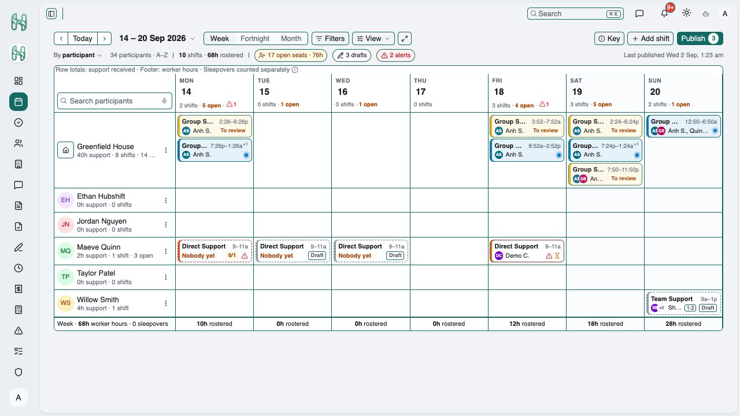Toggle the 3 drafts filter chip
This screenshot has width=740, height=416.
coord(352,55)
